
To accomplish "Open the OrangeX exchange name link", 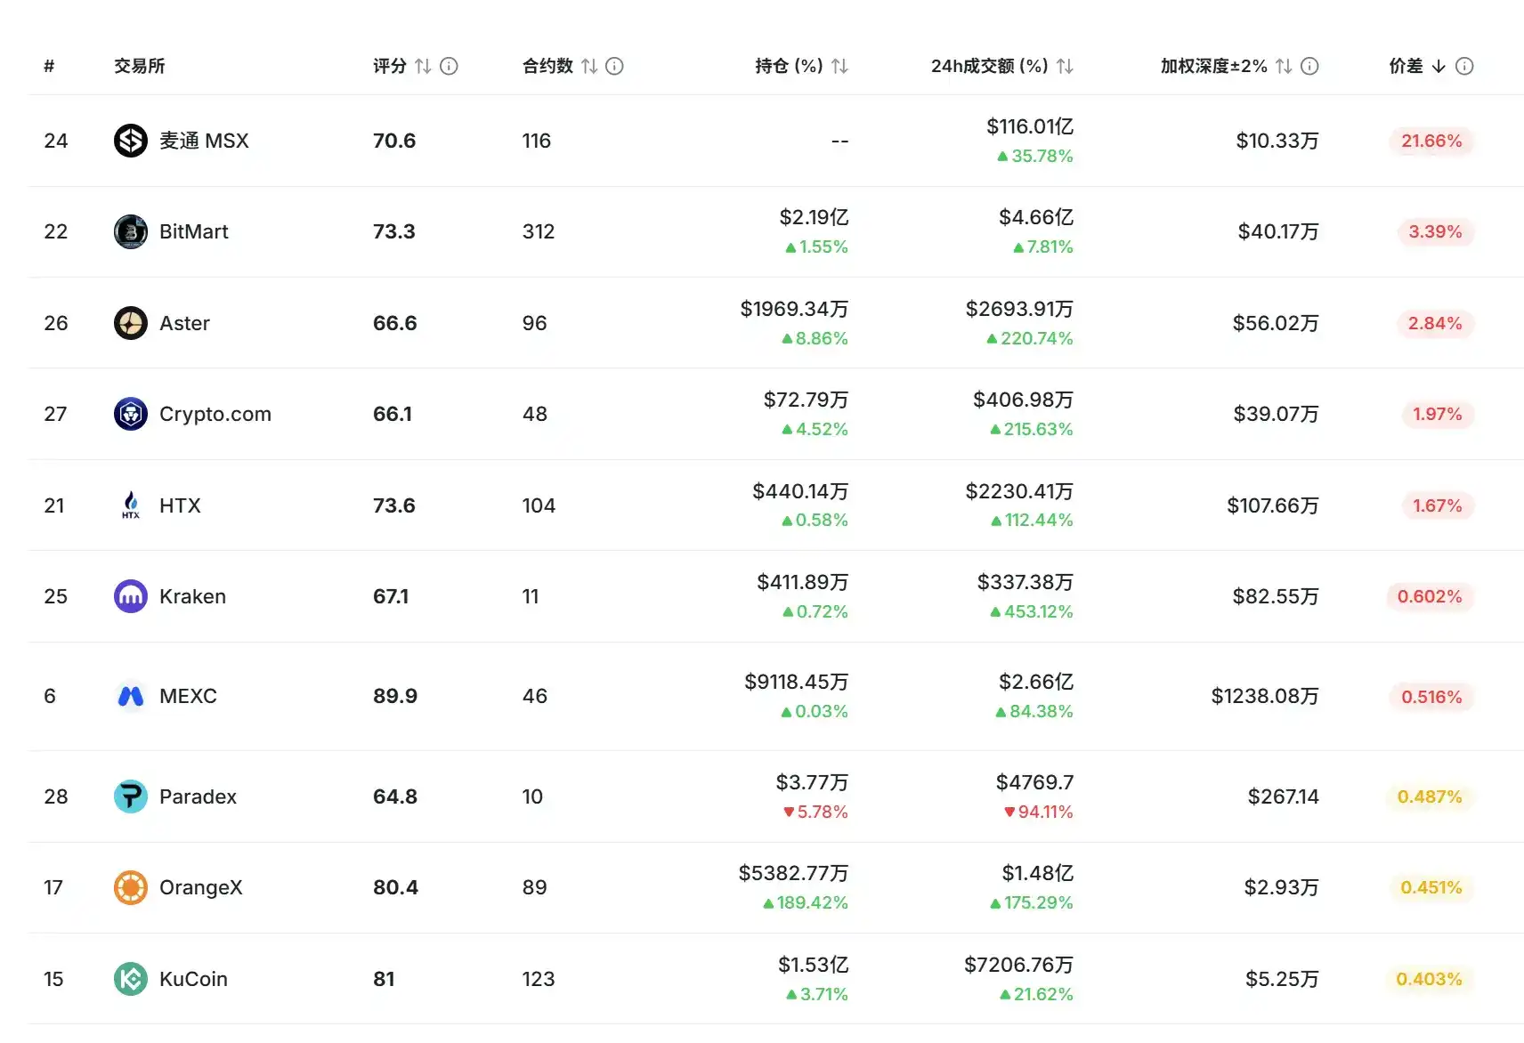I will pos(200,887).
